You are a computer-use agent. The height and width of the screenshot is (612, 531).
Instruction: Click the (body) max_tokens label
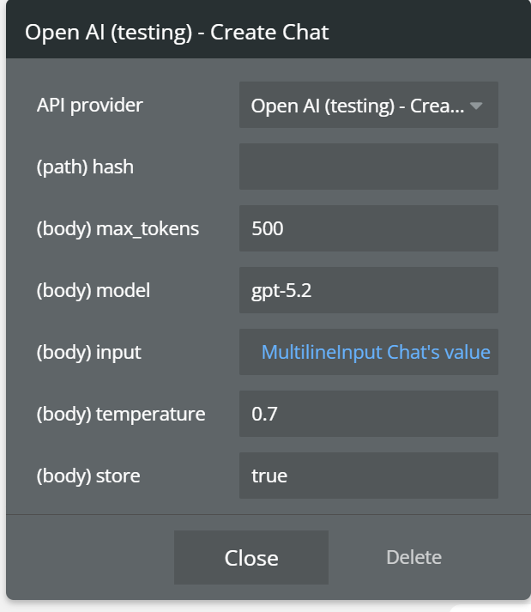[x=118, y=228]
